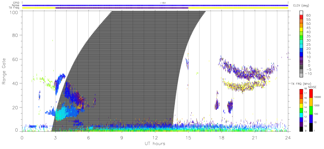324x149 pixels.
Task: Pick the black swatch in NOISE scale
Action: [311, 127]
